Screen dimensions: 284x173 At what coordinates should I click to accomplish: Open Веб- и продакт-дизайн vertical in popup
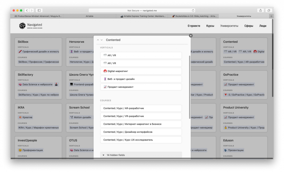point(141,79)
